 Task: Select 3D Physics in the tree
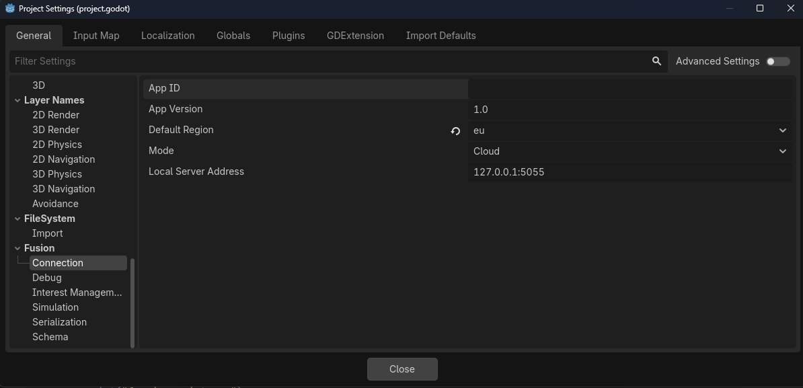tap(57, 175)
